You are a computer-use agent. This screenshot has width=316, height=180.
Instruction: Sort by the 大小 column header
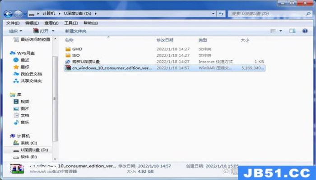[245, 40]
